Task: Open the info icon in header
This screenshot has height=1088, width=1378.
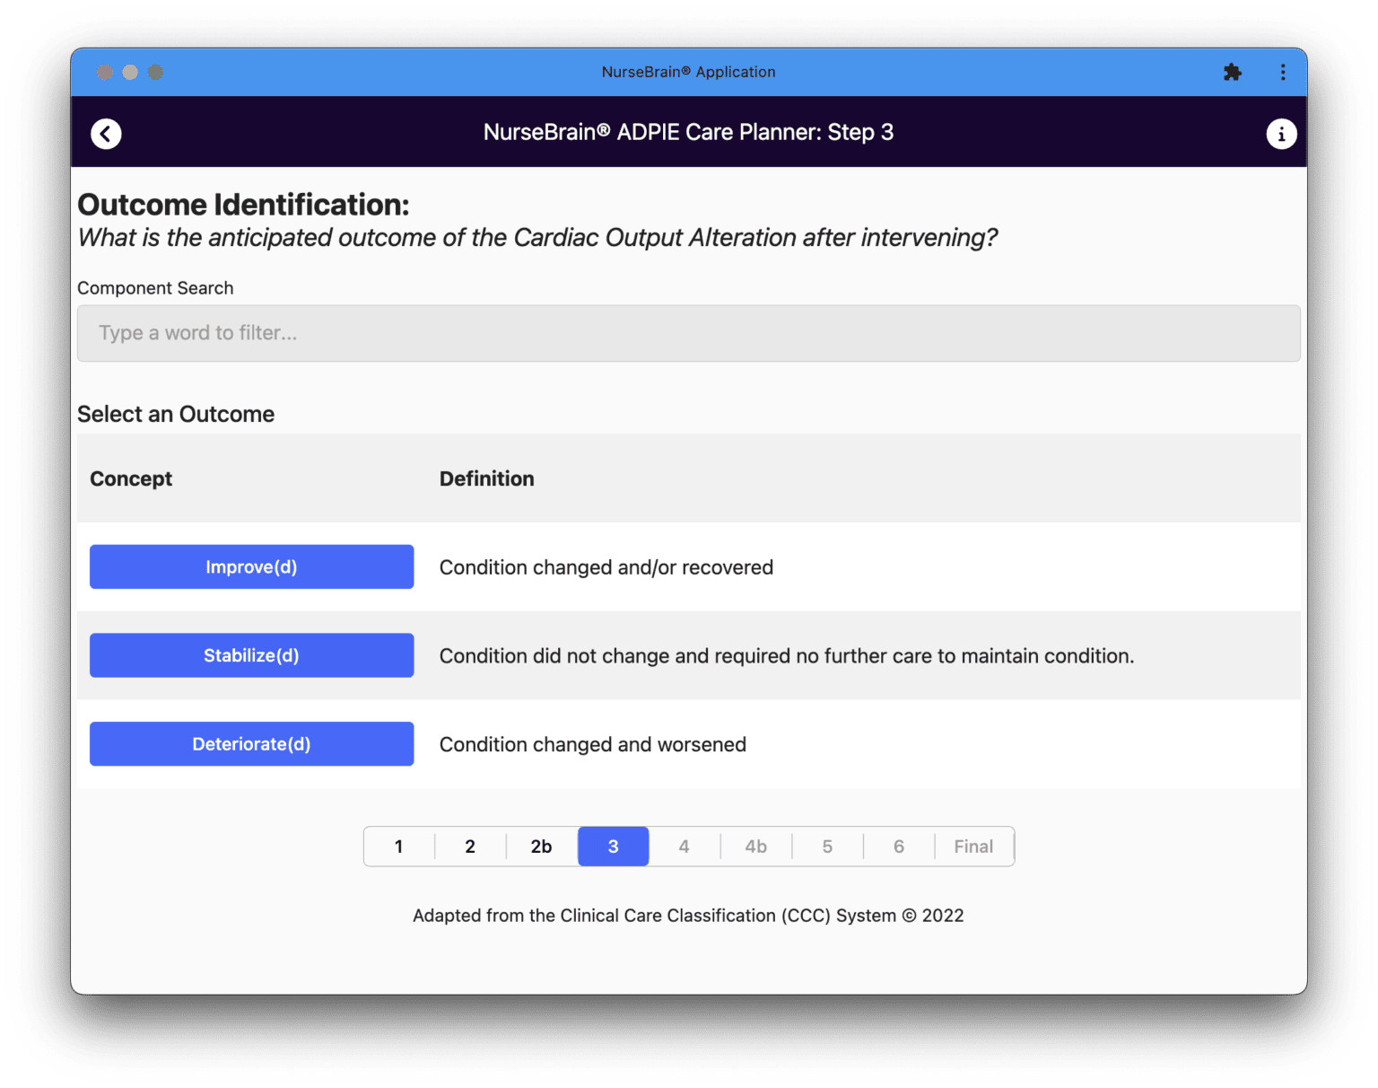Action: (x=1281, y=134)
